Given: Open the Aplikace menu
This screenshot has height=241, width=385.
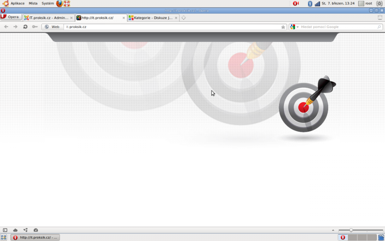Looking at the screenshot, I should point(14,3).
